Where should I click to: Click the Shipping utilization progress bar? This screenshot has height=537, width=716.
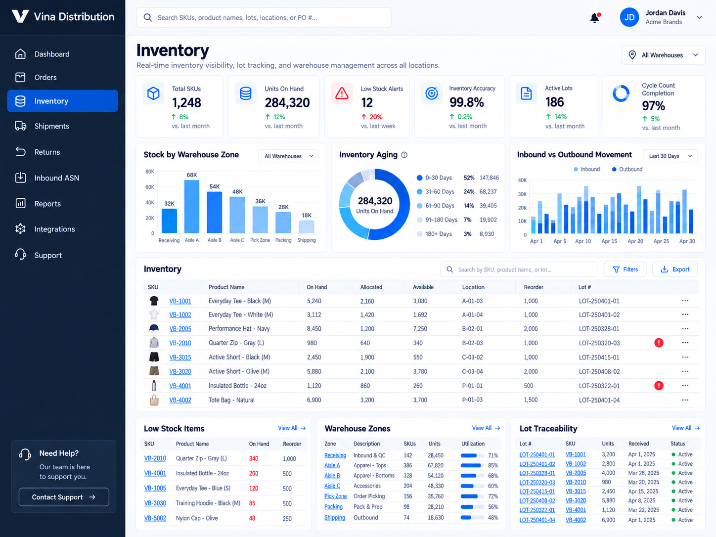(472, 518)
